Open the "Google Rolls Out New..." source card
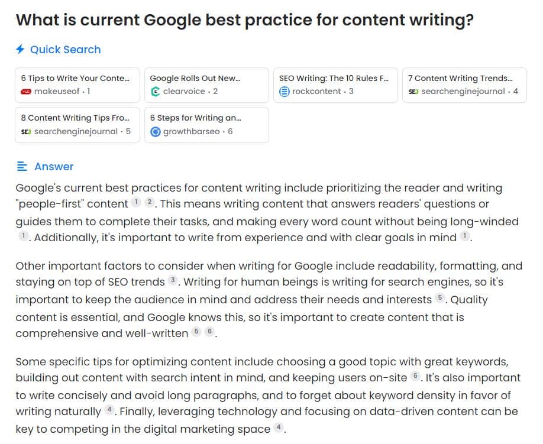This screenshot has width=543, height=444. point(206,85)
